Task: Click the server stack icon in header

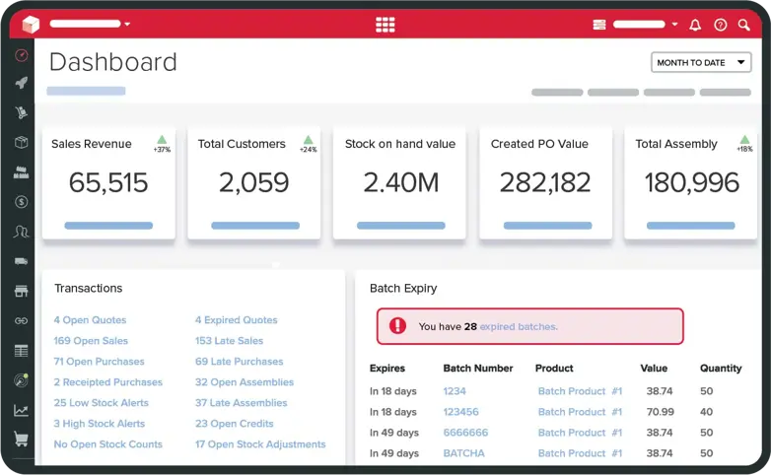Action: (x=598, y=24)
